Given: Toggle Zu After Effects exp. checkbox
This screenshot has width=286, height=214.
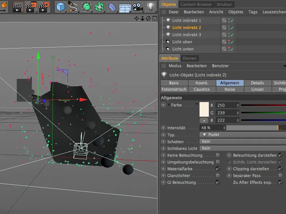Looking at the screenshot, I should pos(280,182).
